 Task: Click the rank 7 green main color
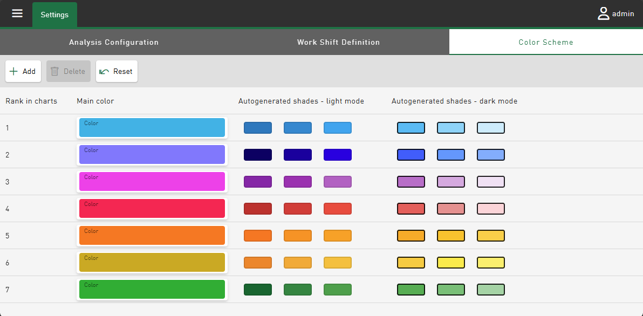pyautogui.click(x=152, y=290)
